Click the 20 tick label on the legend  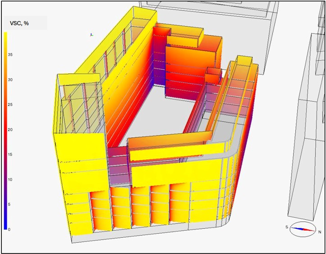(10, 130)
